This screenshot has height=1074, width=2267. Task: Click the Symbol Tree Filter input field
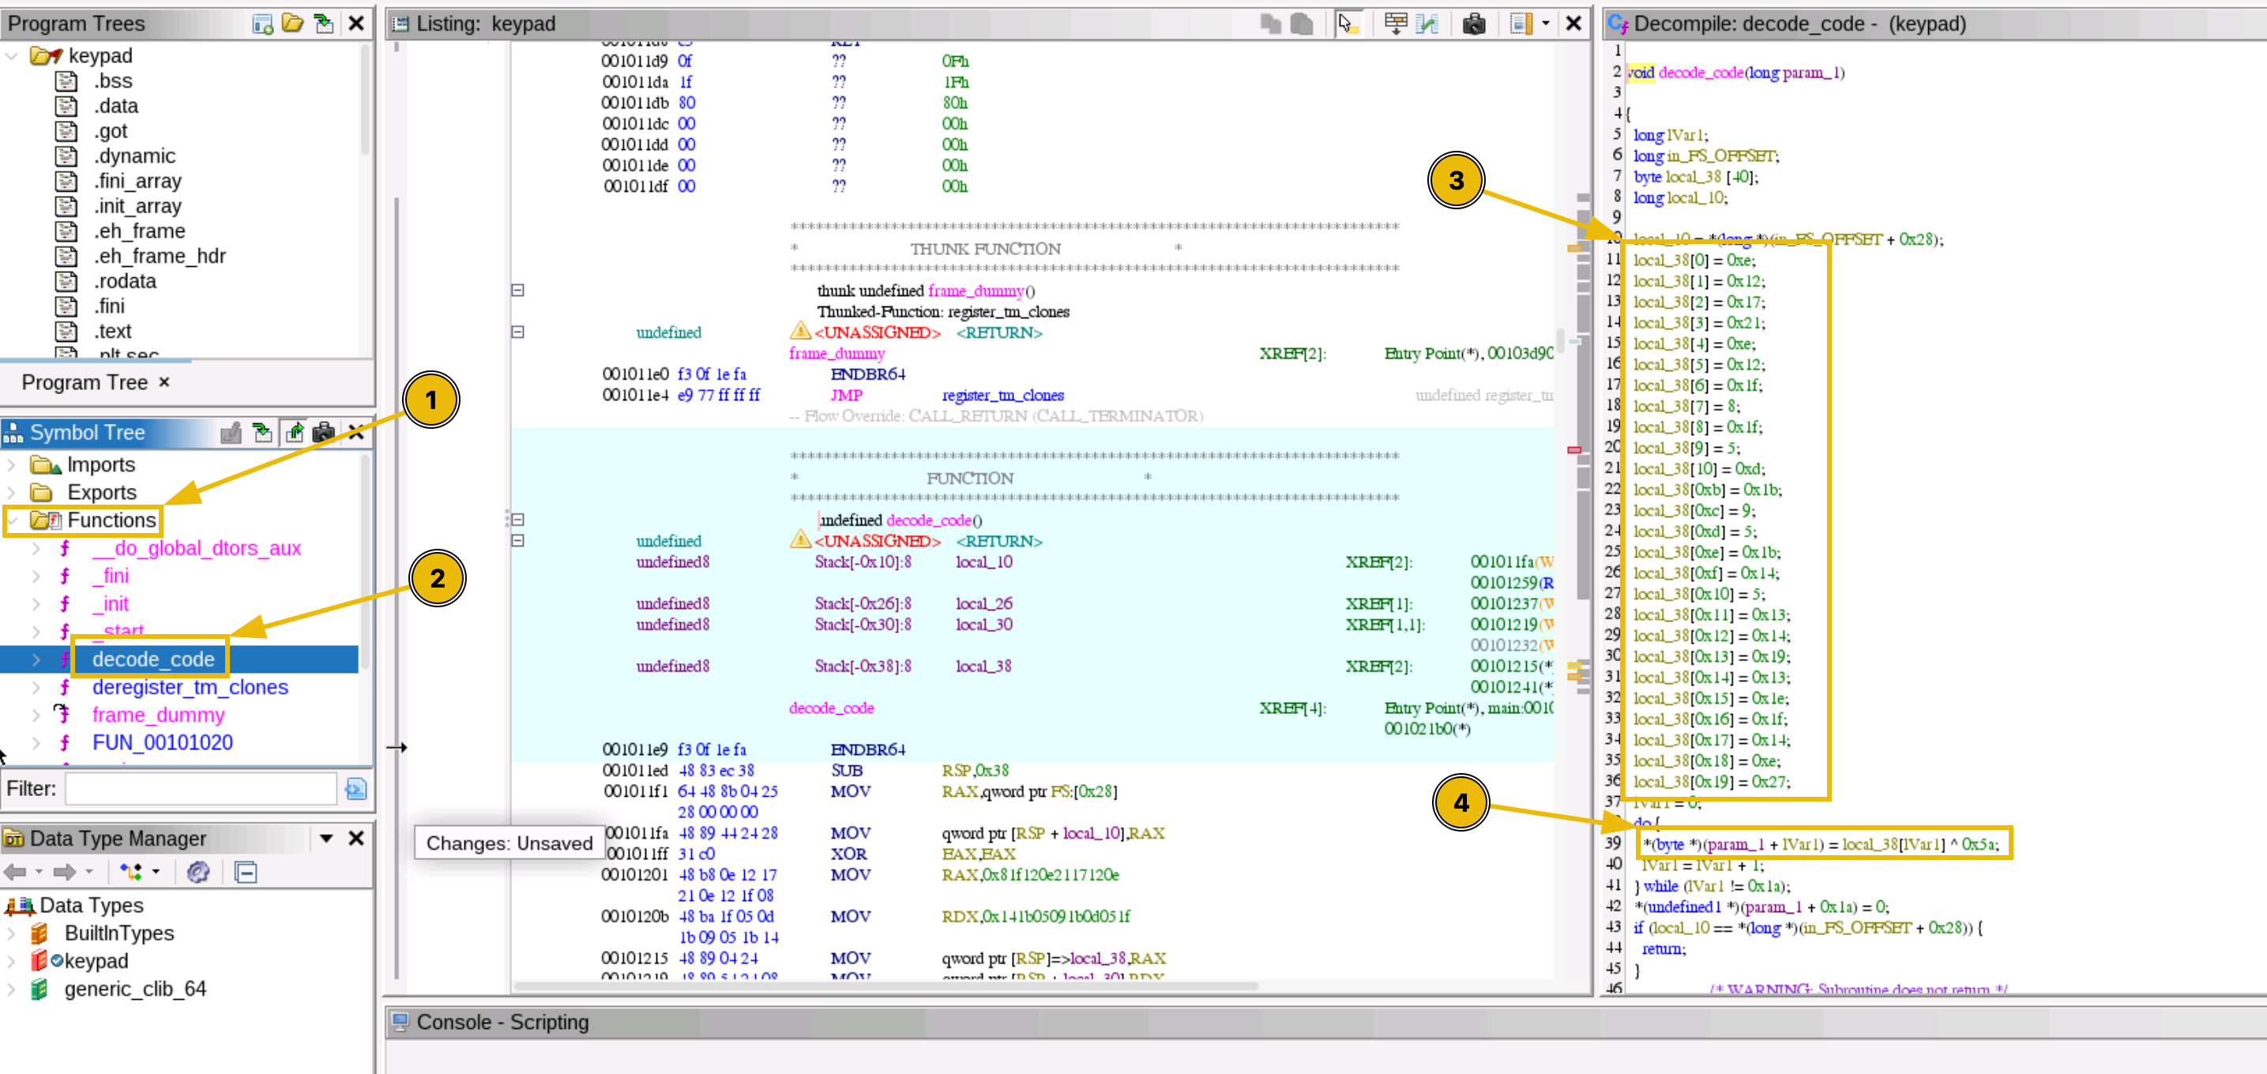(x=201, y=789)
